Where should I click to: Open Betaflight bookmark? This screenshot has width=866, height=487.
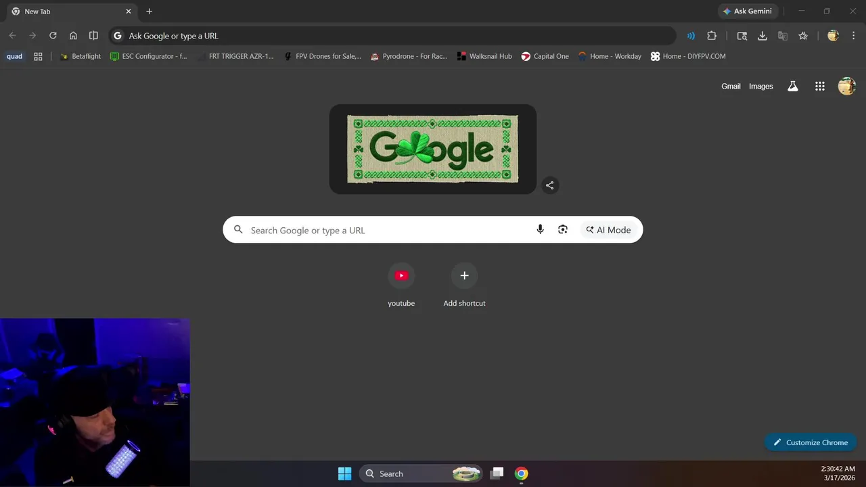(x=81, y=56)
